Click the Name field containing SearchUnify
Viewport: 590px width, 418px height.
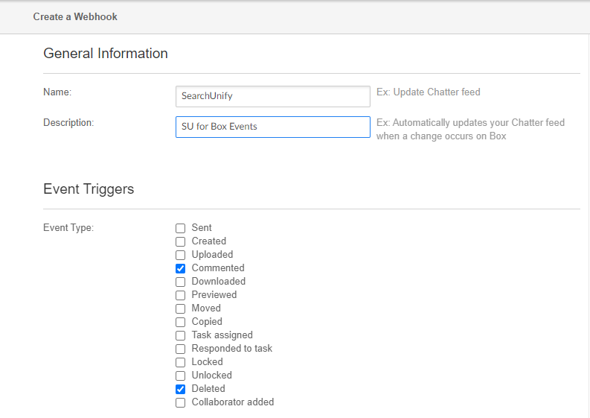[272, 96]
